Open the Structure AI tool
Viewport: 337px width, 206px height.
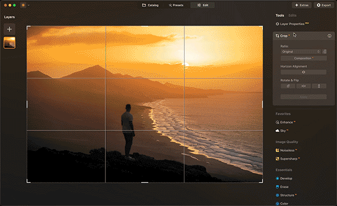tap(286, 195)
